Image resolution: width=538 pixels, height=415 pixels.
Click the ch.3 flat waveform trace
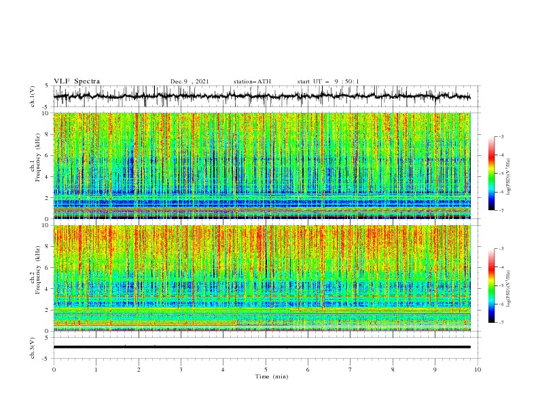(262, 347)
